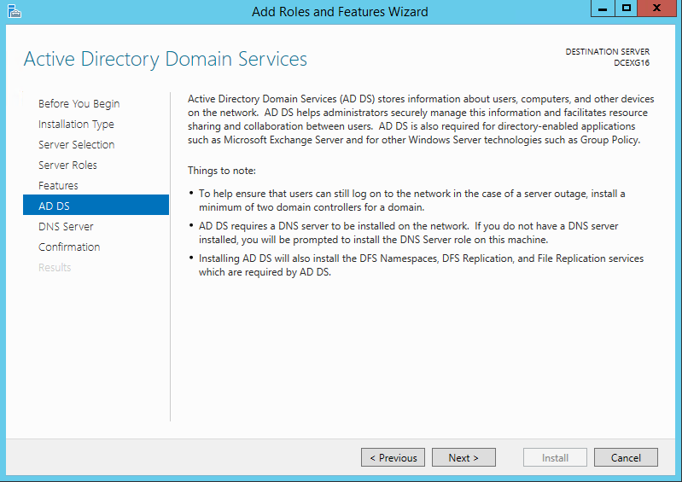Screen dimensions: 682x482
Task: Click Next to continue the wizard
Action: 463,457
